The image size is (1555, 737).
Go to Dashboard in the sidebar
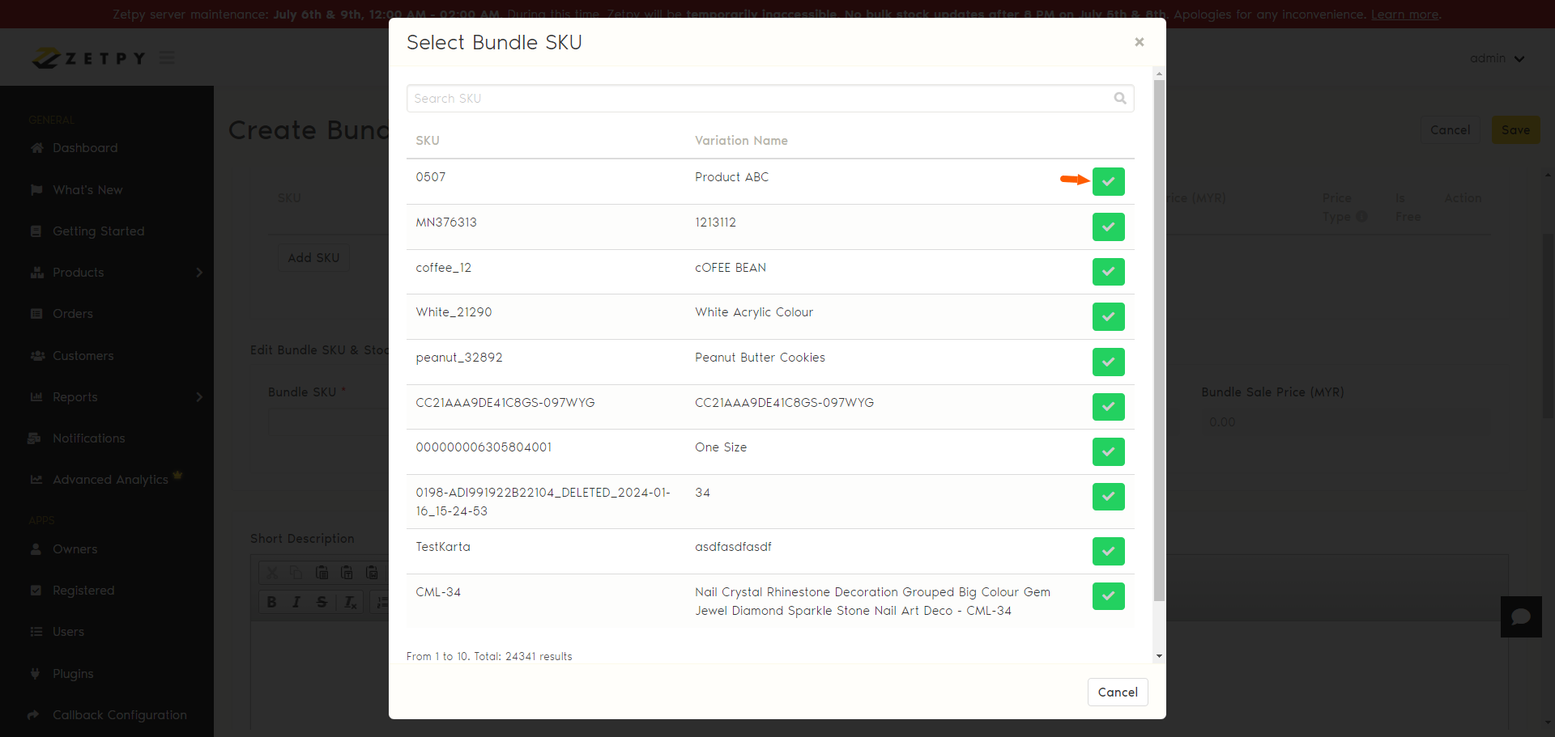[85, 148]
